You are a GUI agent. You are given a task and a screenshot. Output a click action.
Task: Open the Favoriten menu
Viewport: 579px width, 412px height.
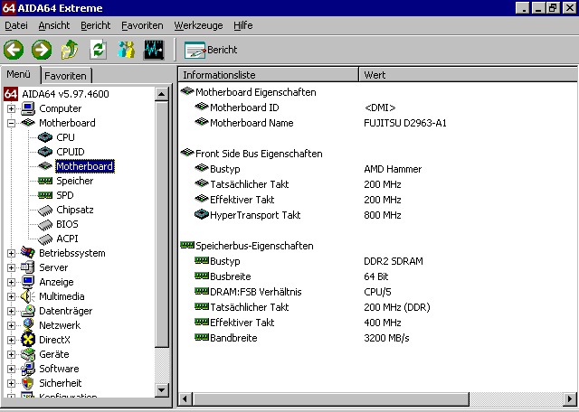click(x=142, y=25)
